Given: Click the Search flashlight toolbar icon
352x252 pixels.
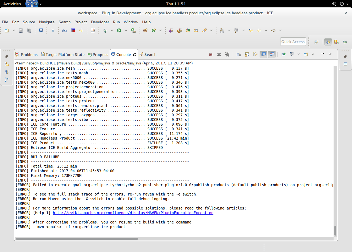Looking at the screenshot, I should pyautogui.click(x=204, y=30).
